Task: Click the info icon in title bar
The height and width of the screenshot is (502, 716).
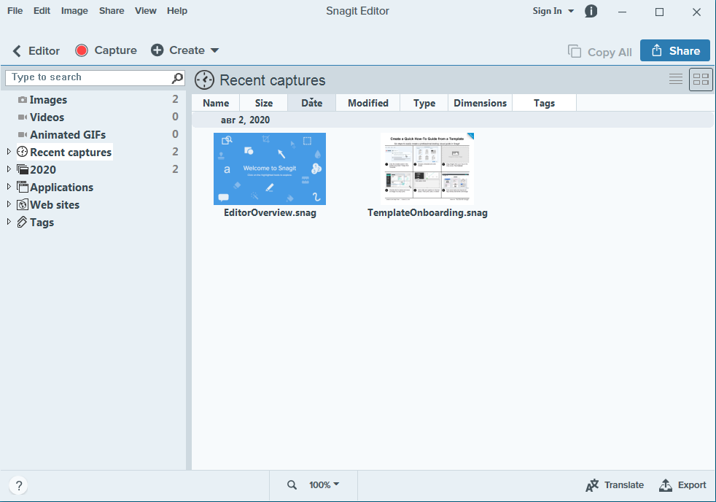Action: pyautogui.click(x=591, y=11)
